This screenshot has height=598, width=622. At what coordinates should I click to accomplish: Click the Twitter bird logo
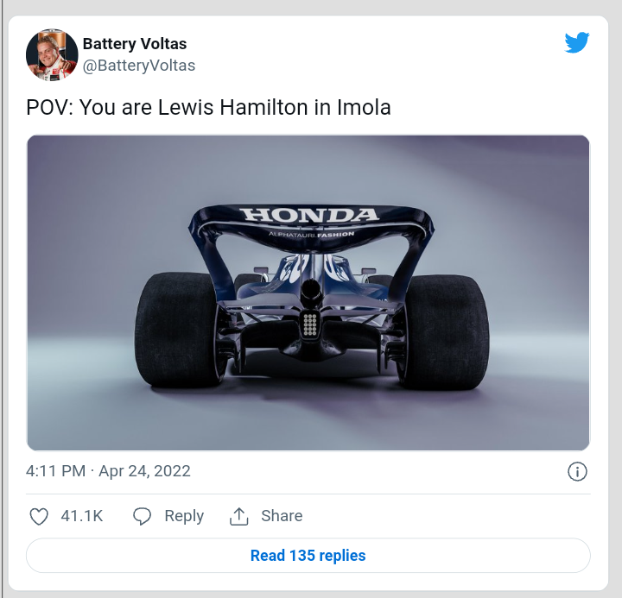pos(577,43)
